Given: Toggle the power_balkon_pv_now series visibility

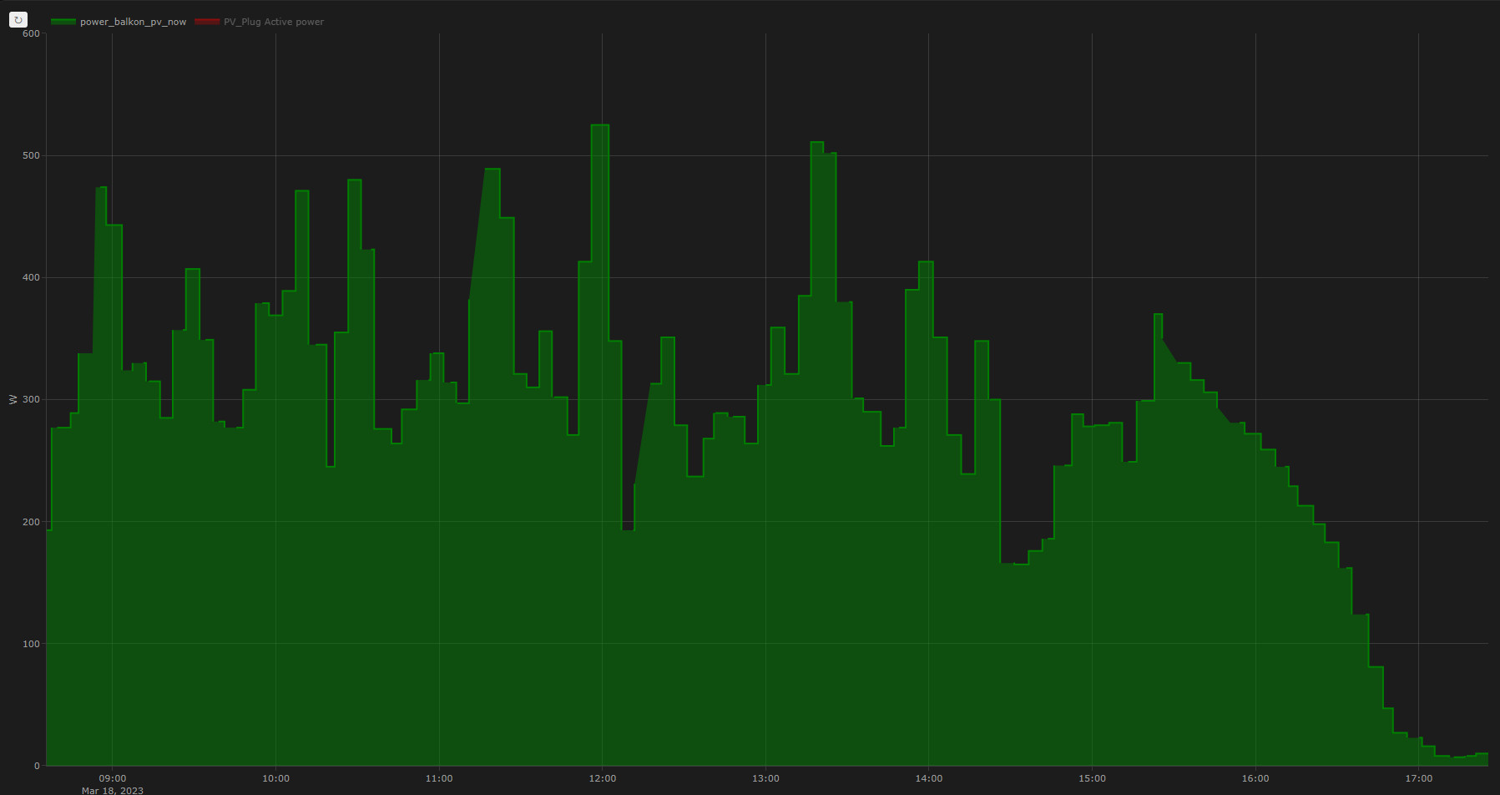Looking at the screenshot, I should [133, 22].
